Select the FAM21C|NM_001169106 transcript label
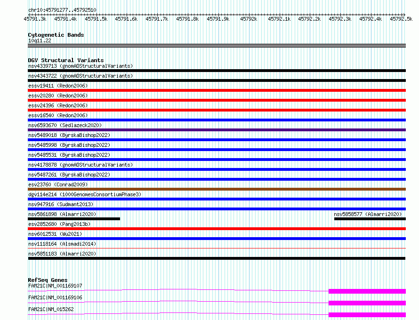 (x=55, y=297)
